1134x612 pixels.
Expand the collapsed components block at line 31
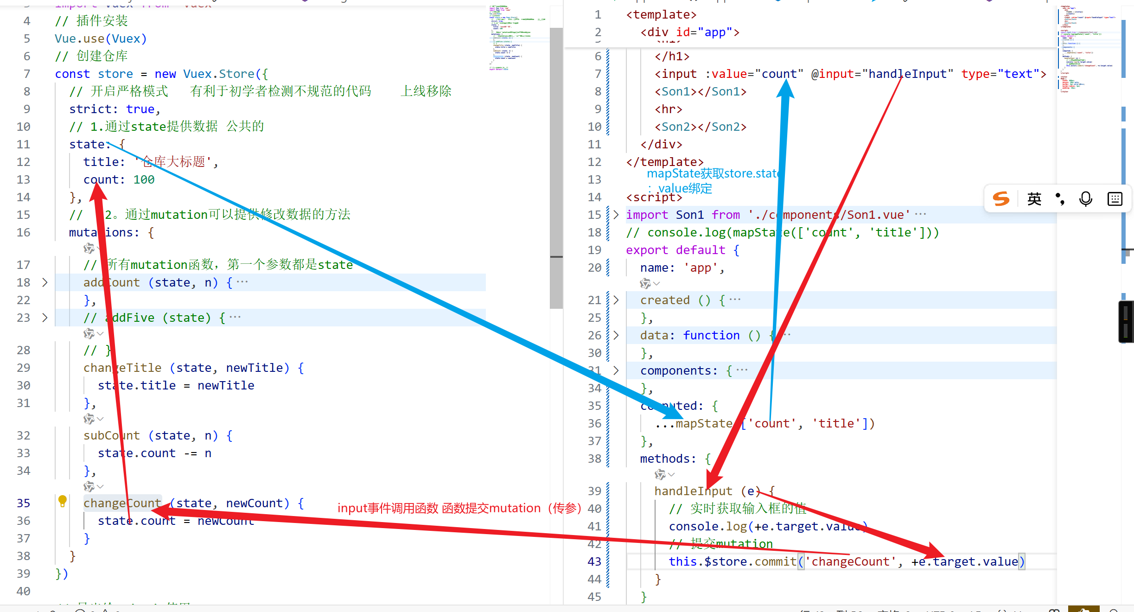point(616,370)
